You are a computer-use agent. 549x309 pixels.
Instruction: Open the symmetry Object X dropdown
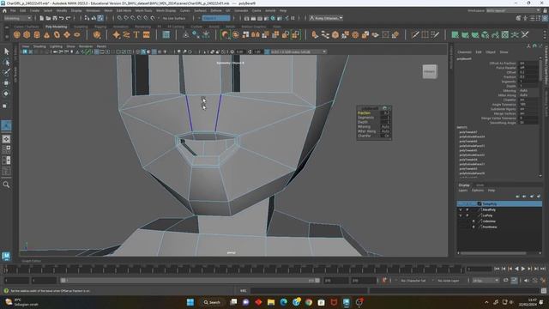point(216,18)
